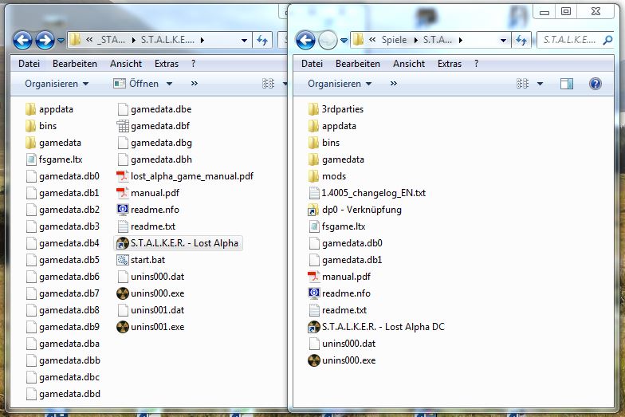Select the appdata folder in the right window
Viewport: 625px width, 417px height.
(332, 126)
